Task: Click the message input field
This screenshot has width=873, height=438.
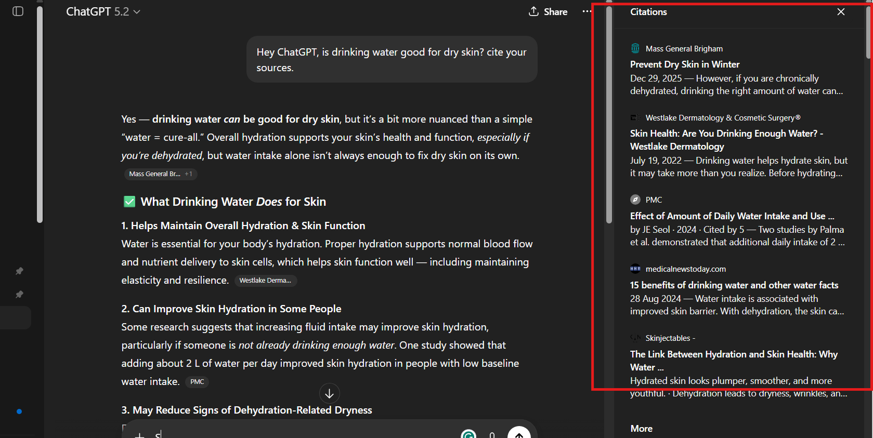Action: click(x=302, y=434)
